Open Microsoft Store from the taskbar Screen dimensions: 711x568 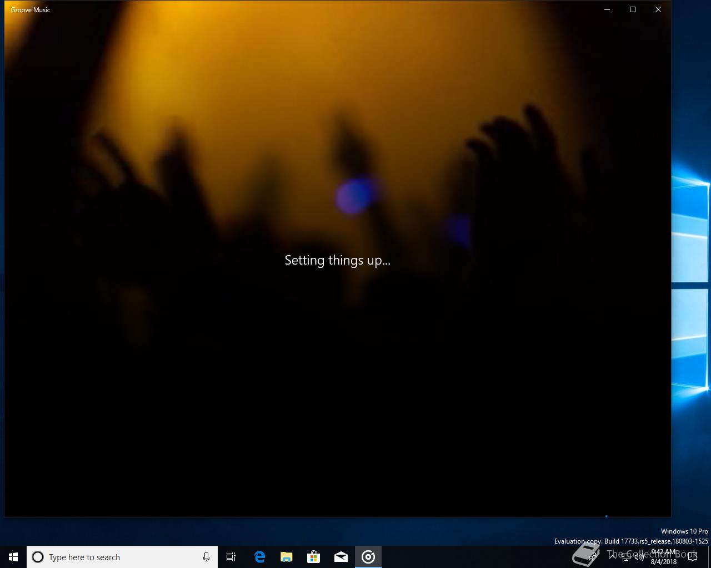point(314,557)
